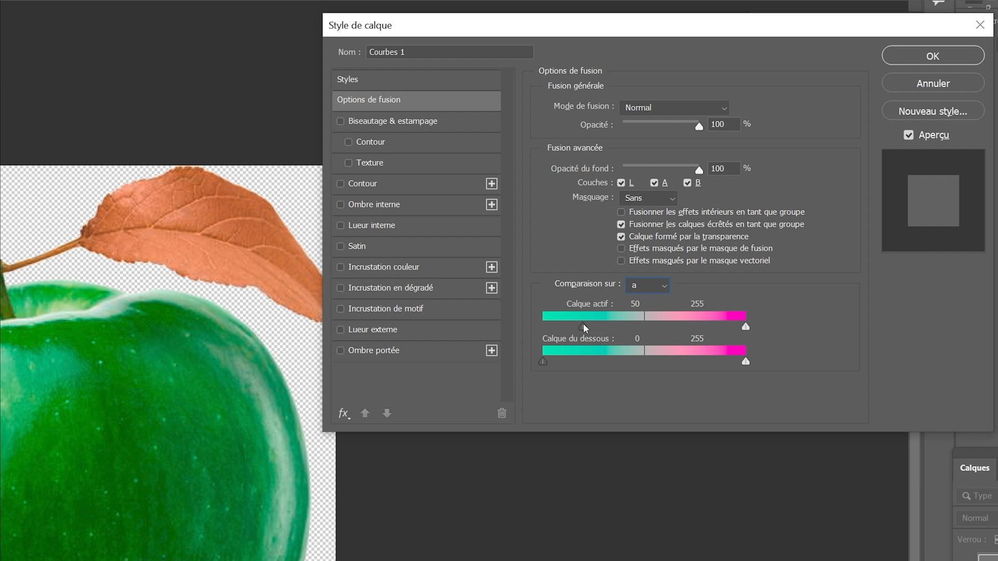This screenshot has height=561, width=998.
Task: Check Fusionner les effets intérieurs en groupe
Action: tap(621, 212)
